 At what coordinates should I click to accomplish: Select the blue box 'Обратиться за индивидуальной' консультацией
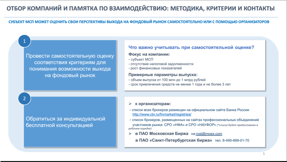pos(70,122)
